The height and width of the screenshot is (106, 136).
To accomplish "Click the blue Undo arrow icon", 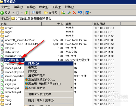I will (x=80, y=13).
